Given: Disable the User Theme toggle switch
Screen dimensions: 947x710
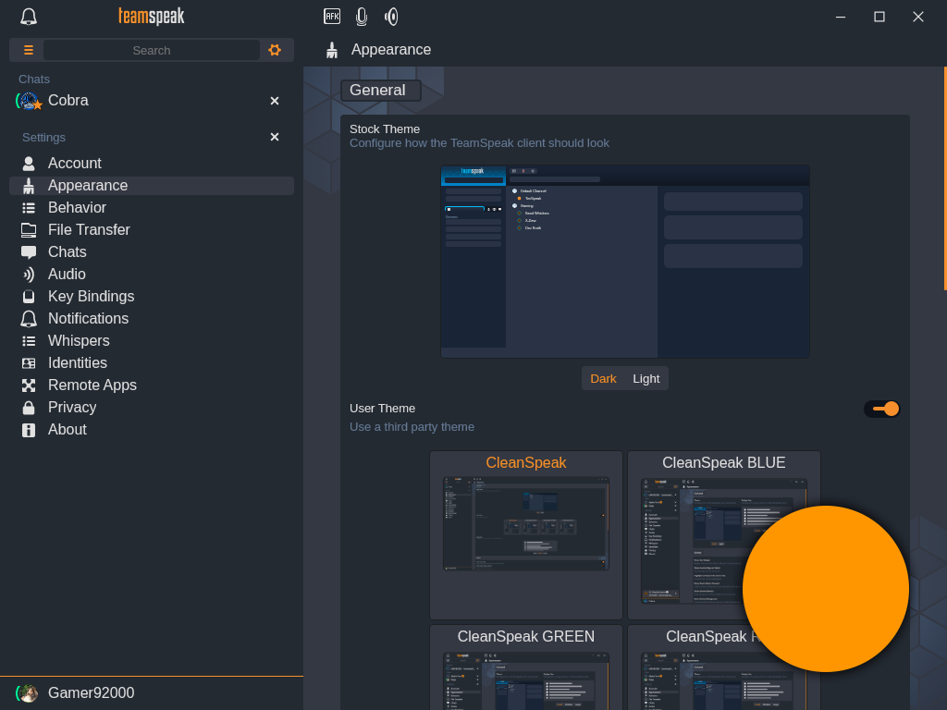Looking at the screenshot, I should click(882, 409).
